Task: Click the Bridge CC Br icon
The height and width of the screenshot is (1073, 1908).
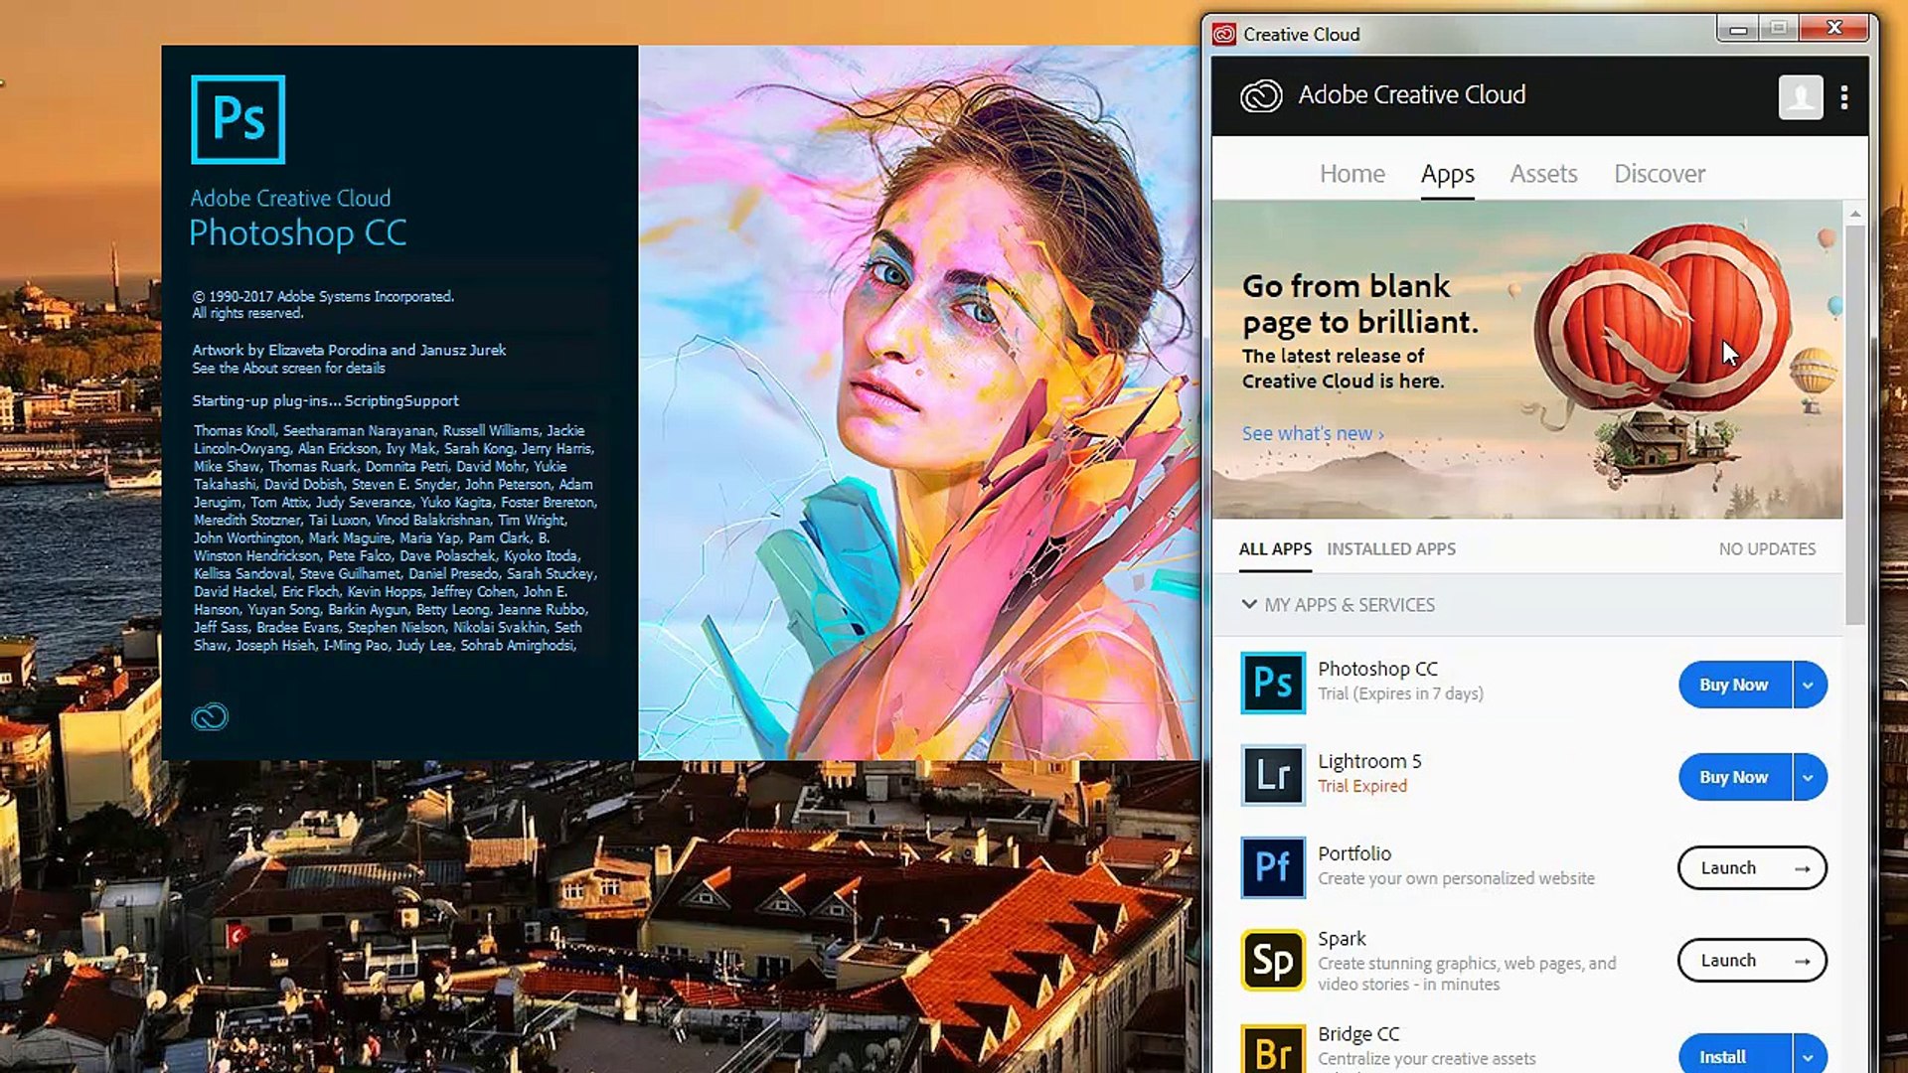Action: [1272, 1050]
